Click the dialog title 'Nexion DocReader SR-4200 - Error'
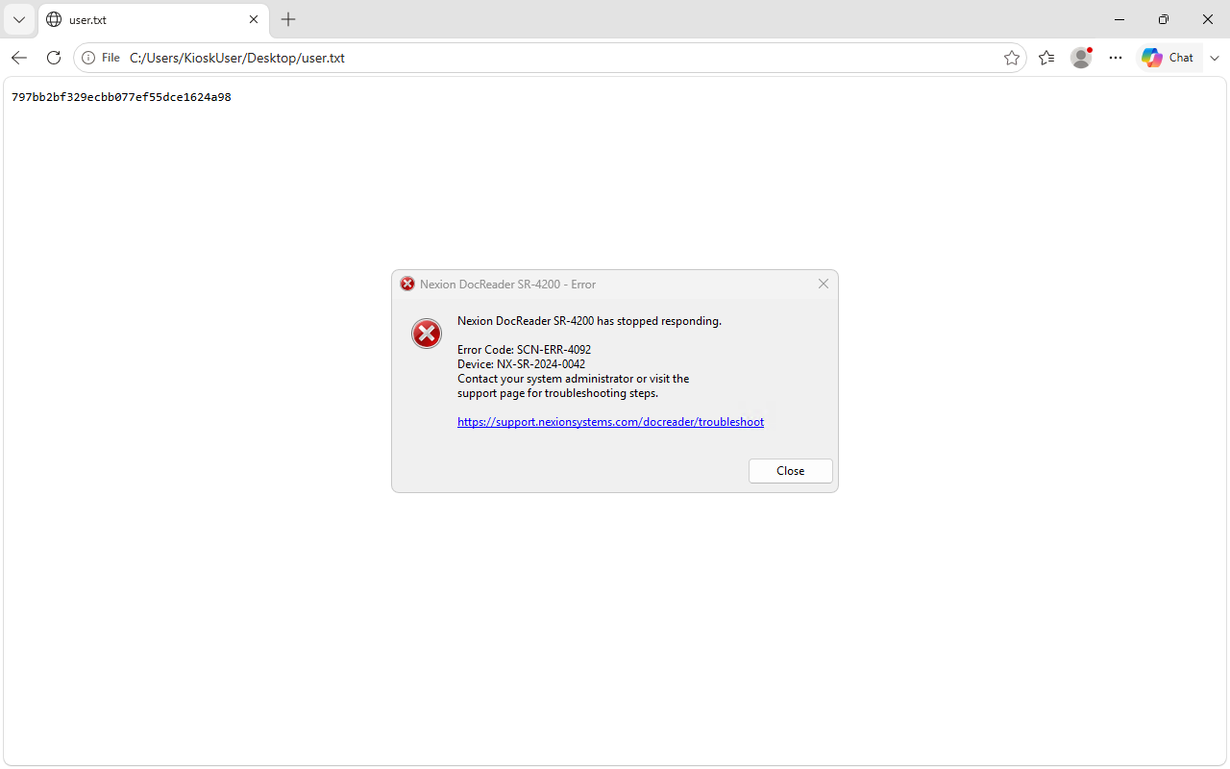 (x=507, y=285)
